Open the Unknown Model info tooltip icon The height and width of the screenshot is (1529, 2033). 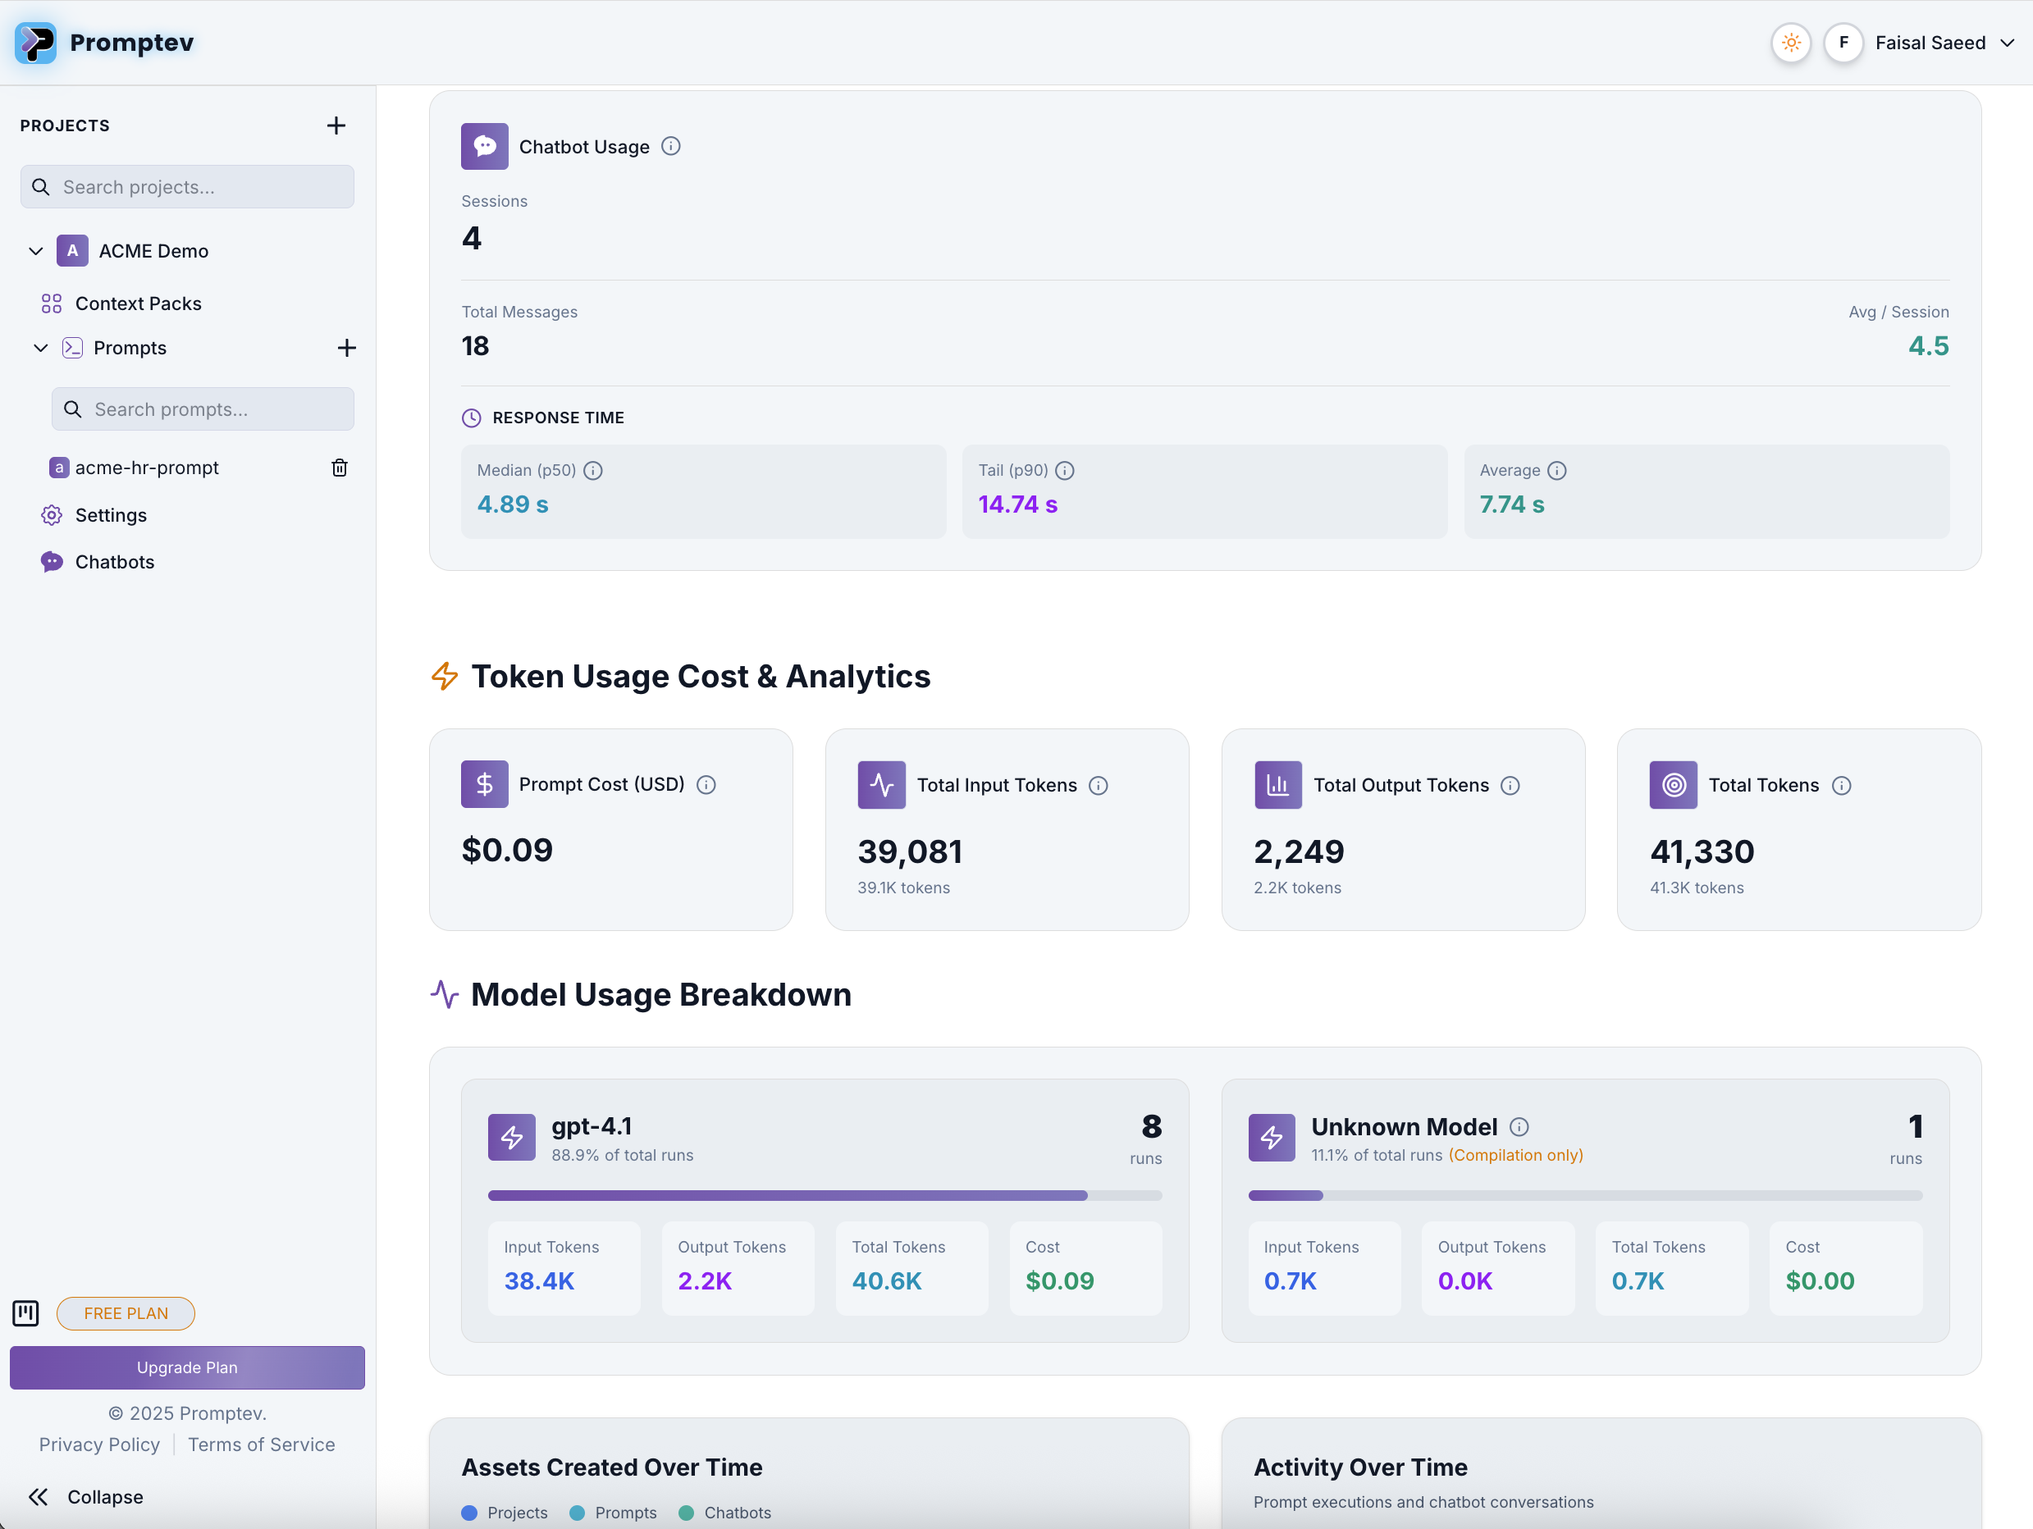point(1519,1127)
